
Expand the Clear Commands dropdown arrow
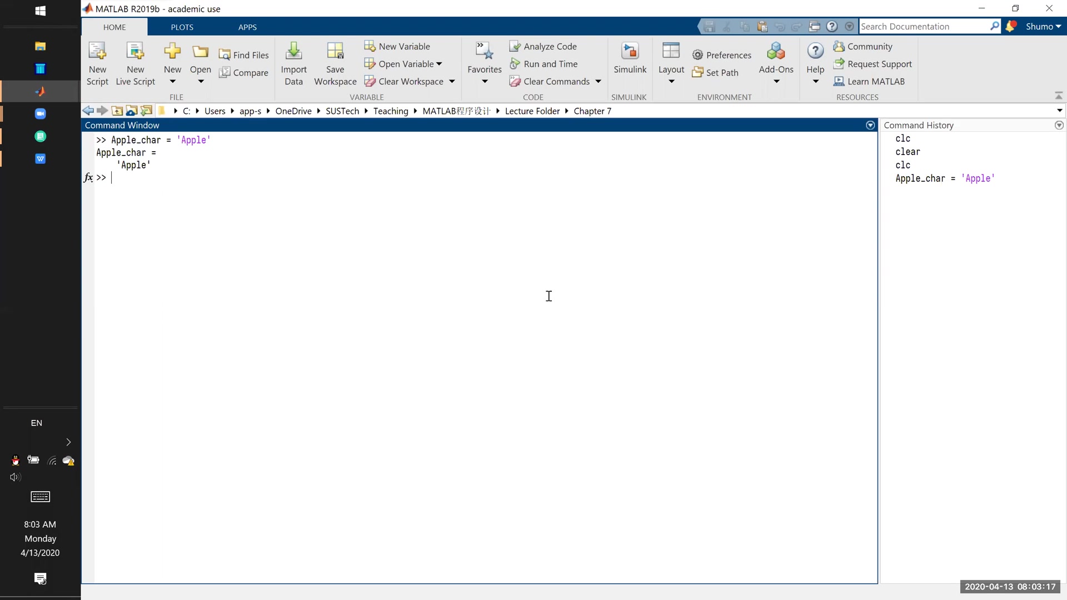598,81
